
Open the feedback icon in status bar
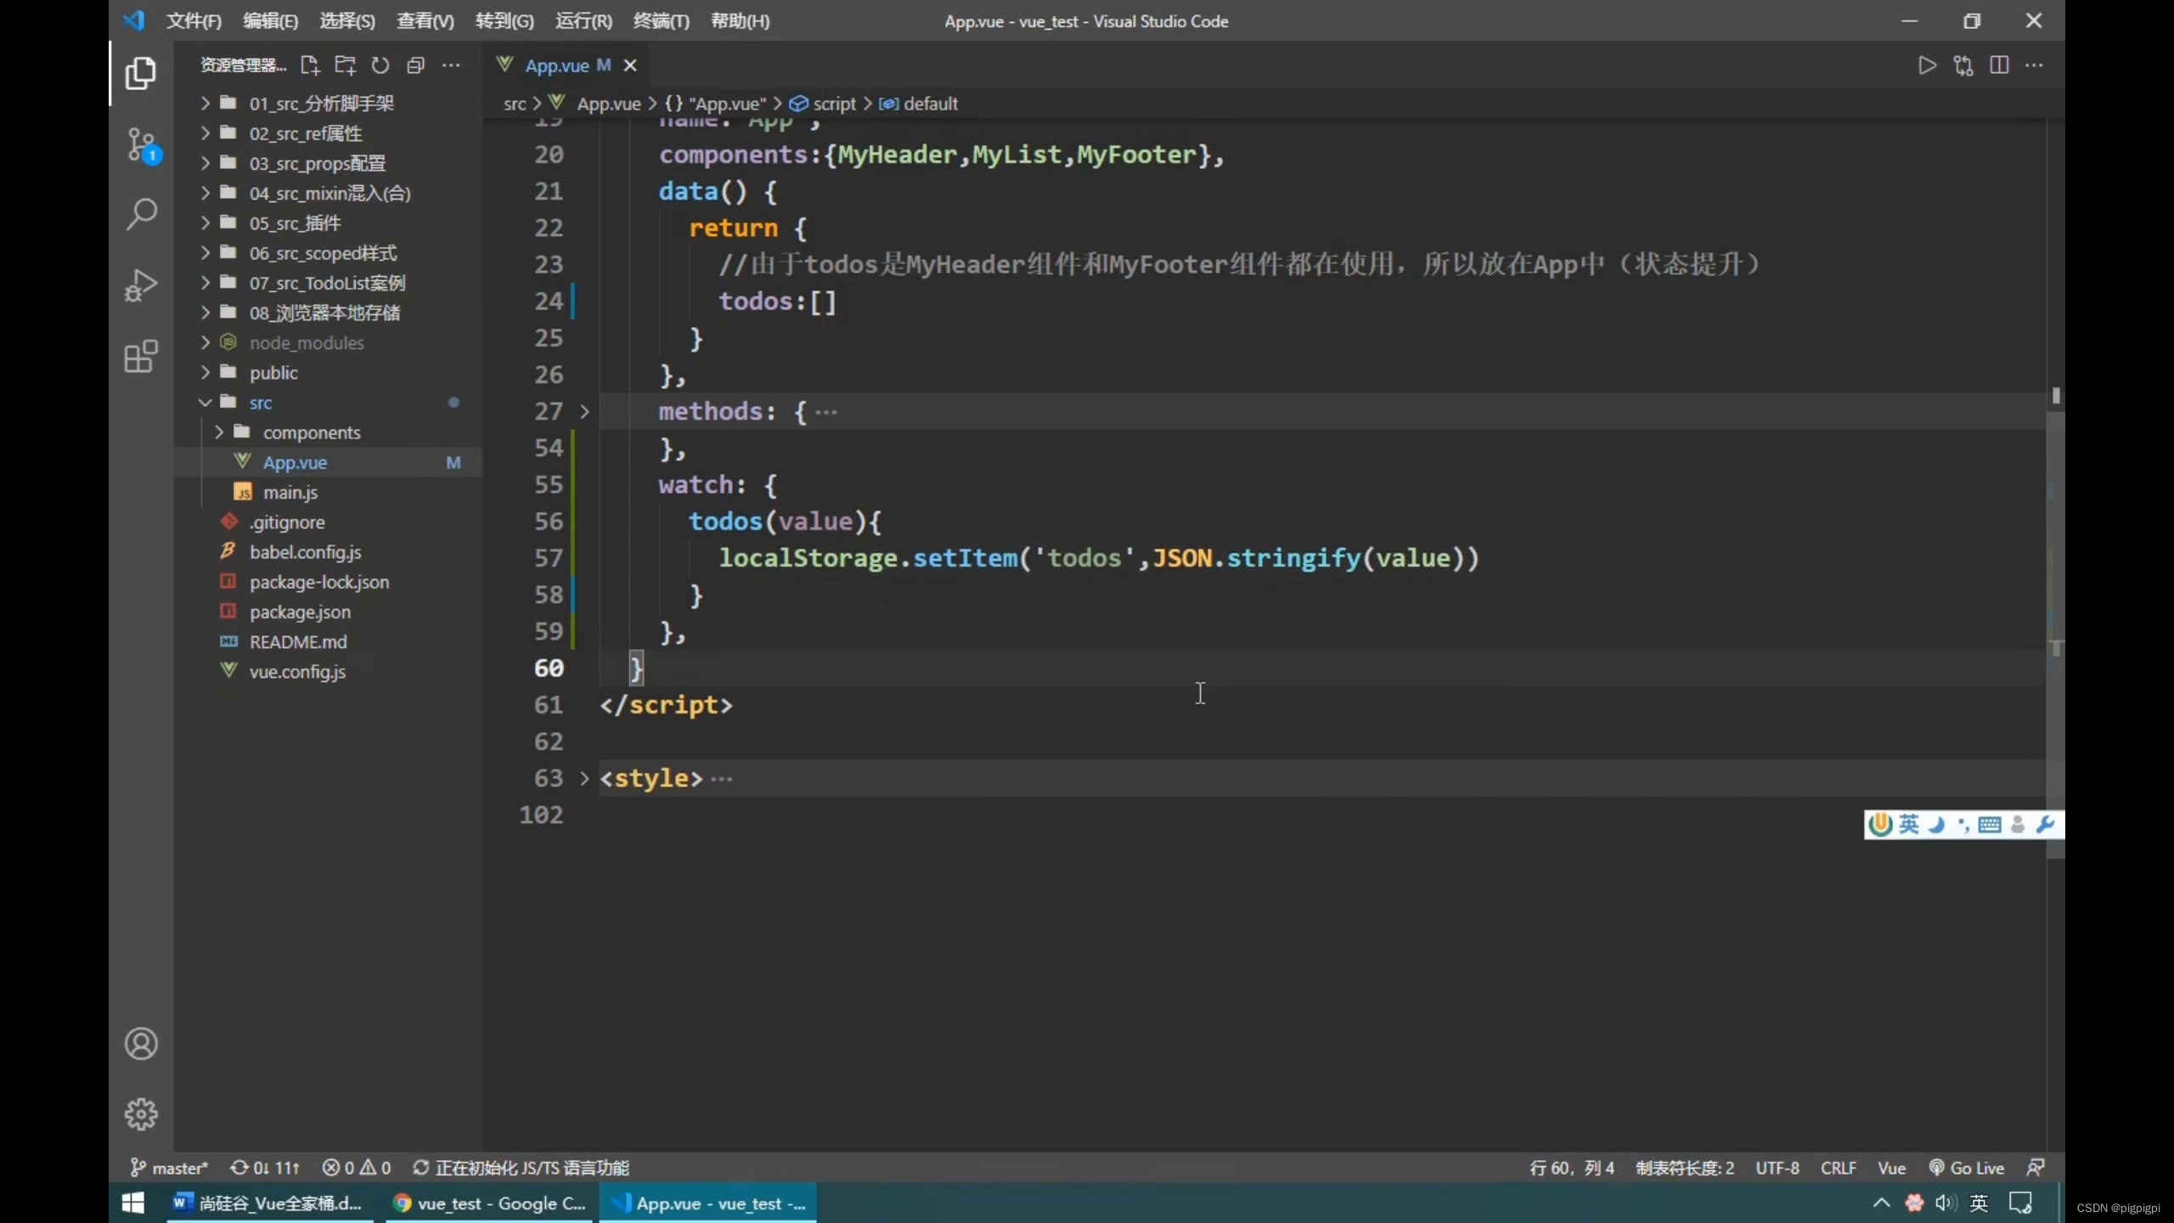click(2036, 1168)
